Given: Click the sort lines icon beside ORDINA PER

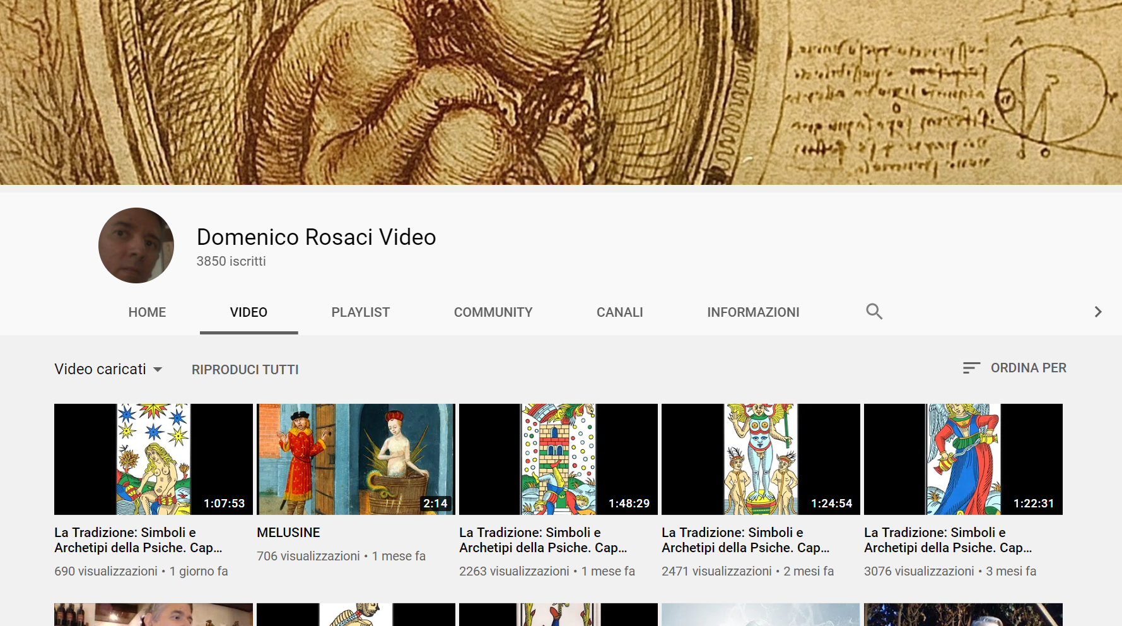Looking at the screenshot, I should (x=971, y=368).
